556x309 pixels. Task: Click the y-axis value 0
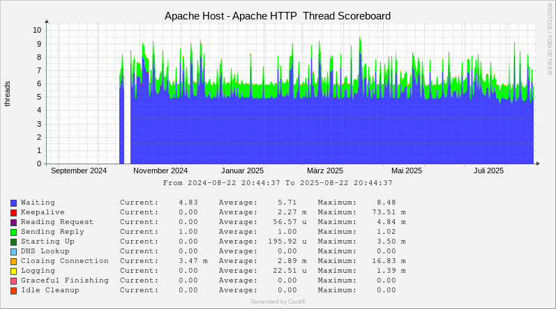click(x=39, y=164)
